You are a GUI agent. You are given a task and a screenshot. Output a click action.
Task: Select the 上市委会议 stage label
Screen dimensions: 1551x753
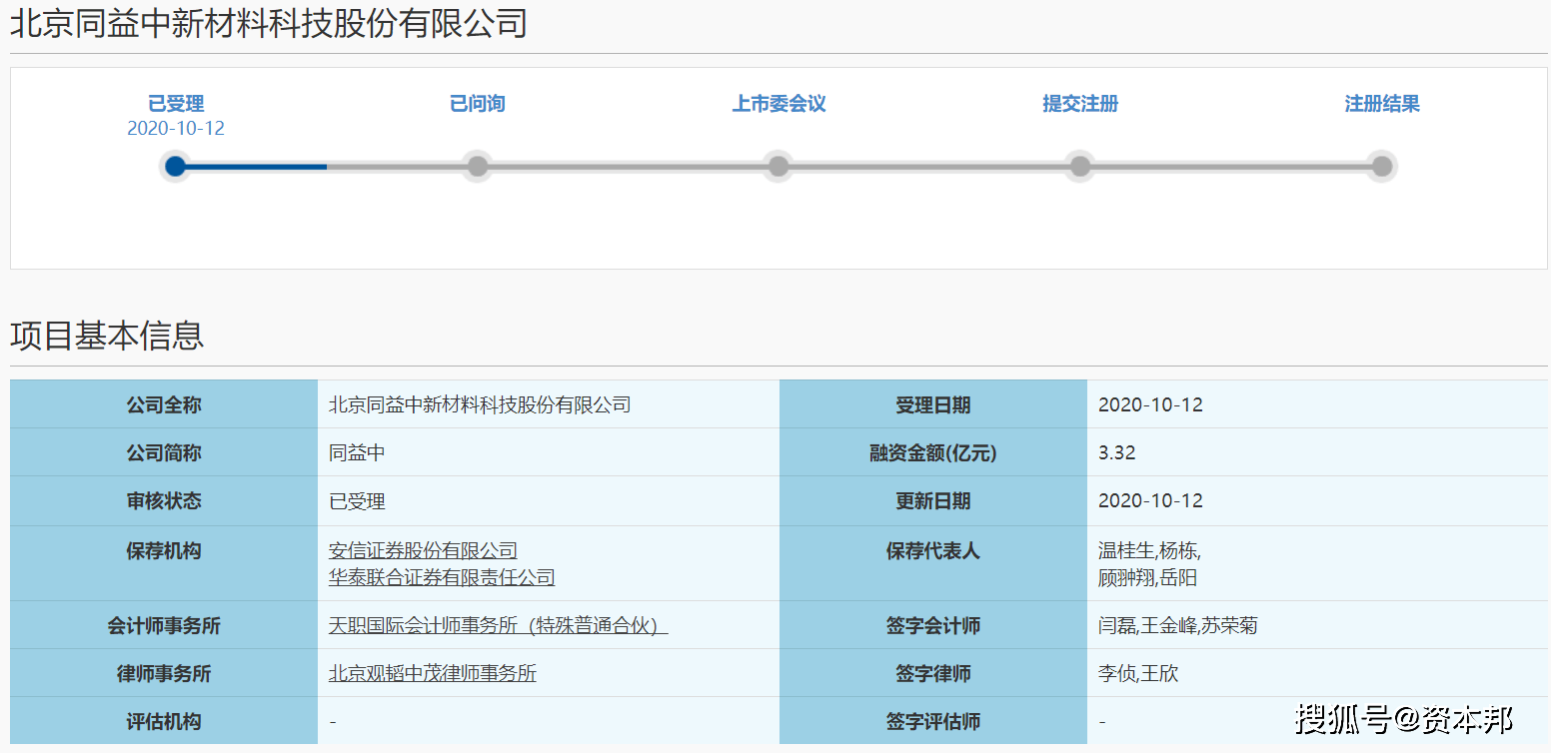[x=778, y=104]
